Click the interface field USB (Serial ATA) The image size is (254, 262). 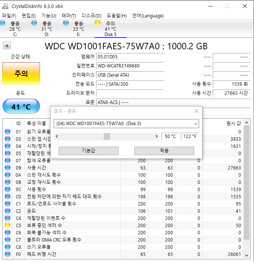(130, 75)
